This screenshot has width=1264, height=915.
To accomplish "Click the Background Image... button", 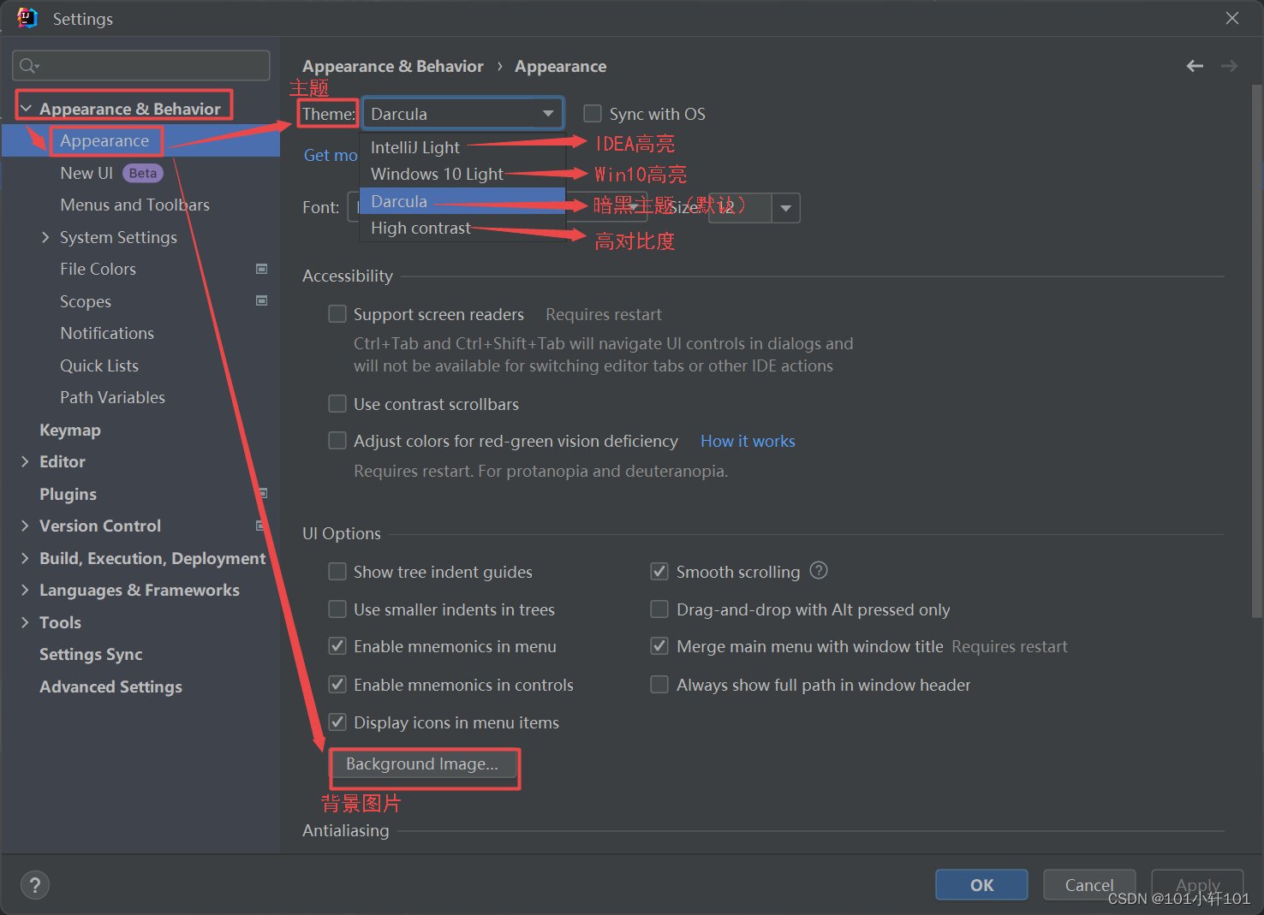I will pyautogui.click(x=422, y=763).
